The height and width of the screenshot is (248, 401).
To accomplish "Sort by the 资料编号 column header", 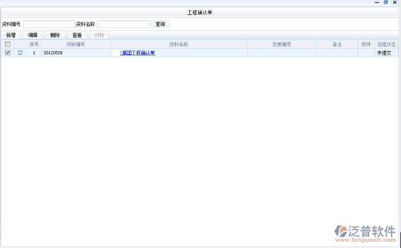I will coord(75,45).
